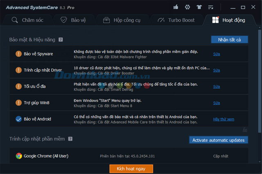
Task: Click Sửa link for Bảo vệ Spyware
Action: 217,54
